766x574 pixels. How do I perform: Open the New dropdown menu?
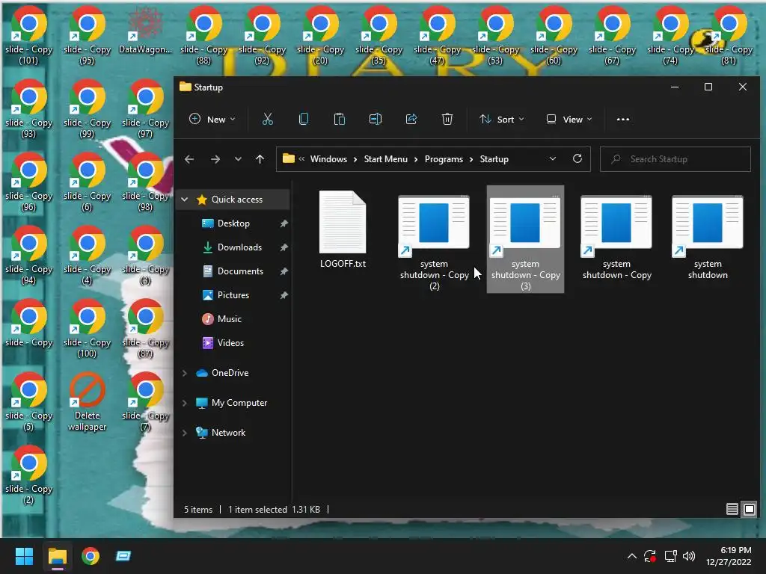212,119
